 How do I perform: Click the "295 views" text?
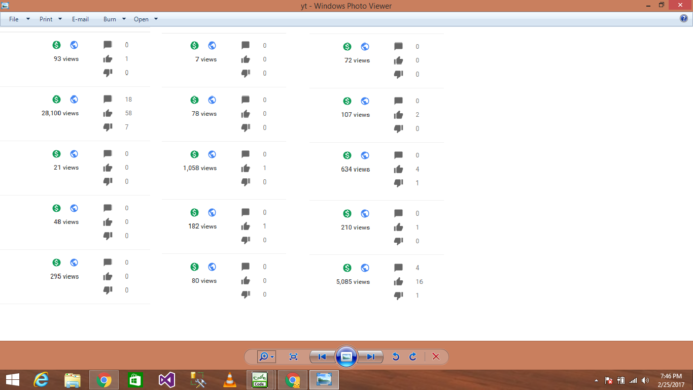pos(64,277)
